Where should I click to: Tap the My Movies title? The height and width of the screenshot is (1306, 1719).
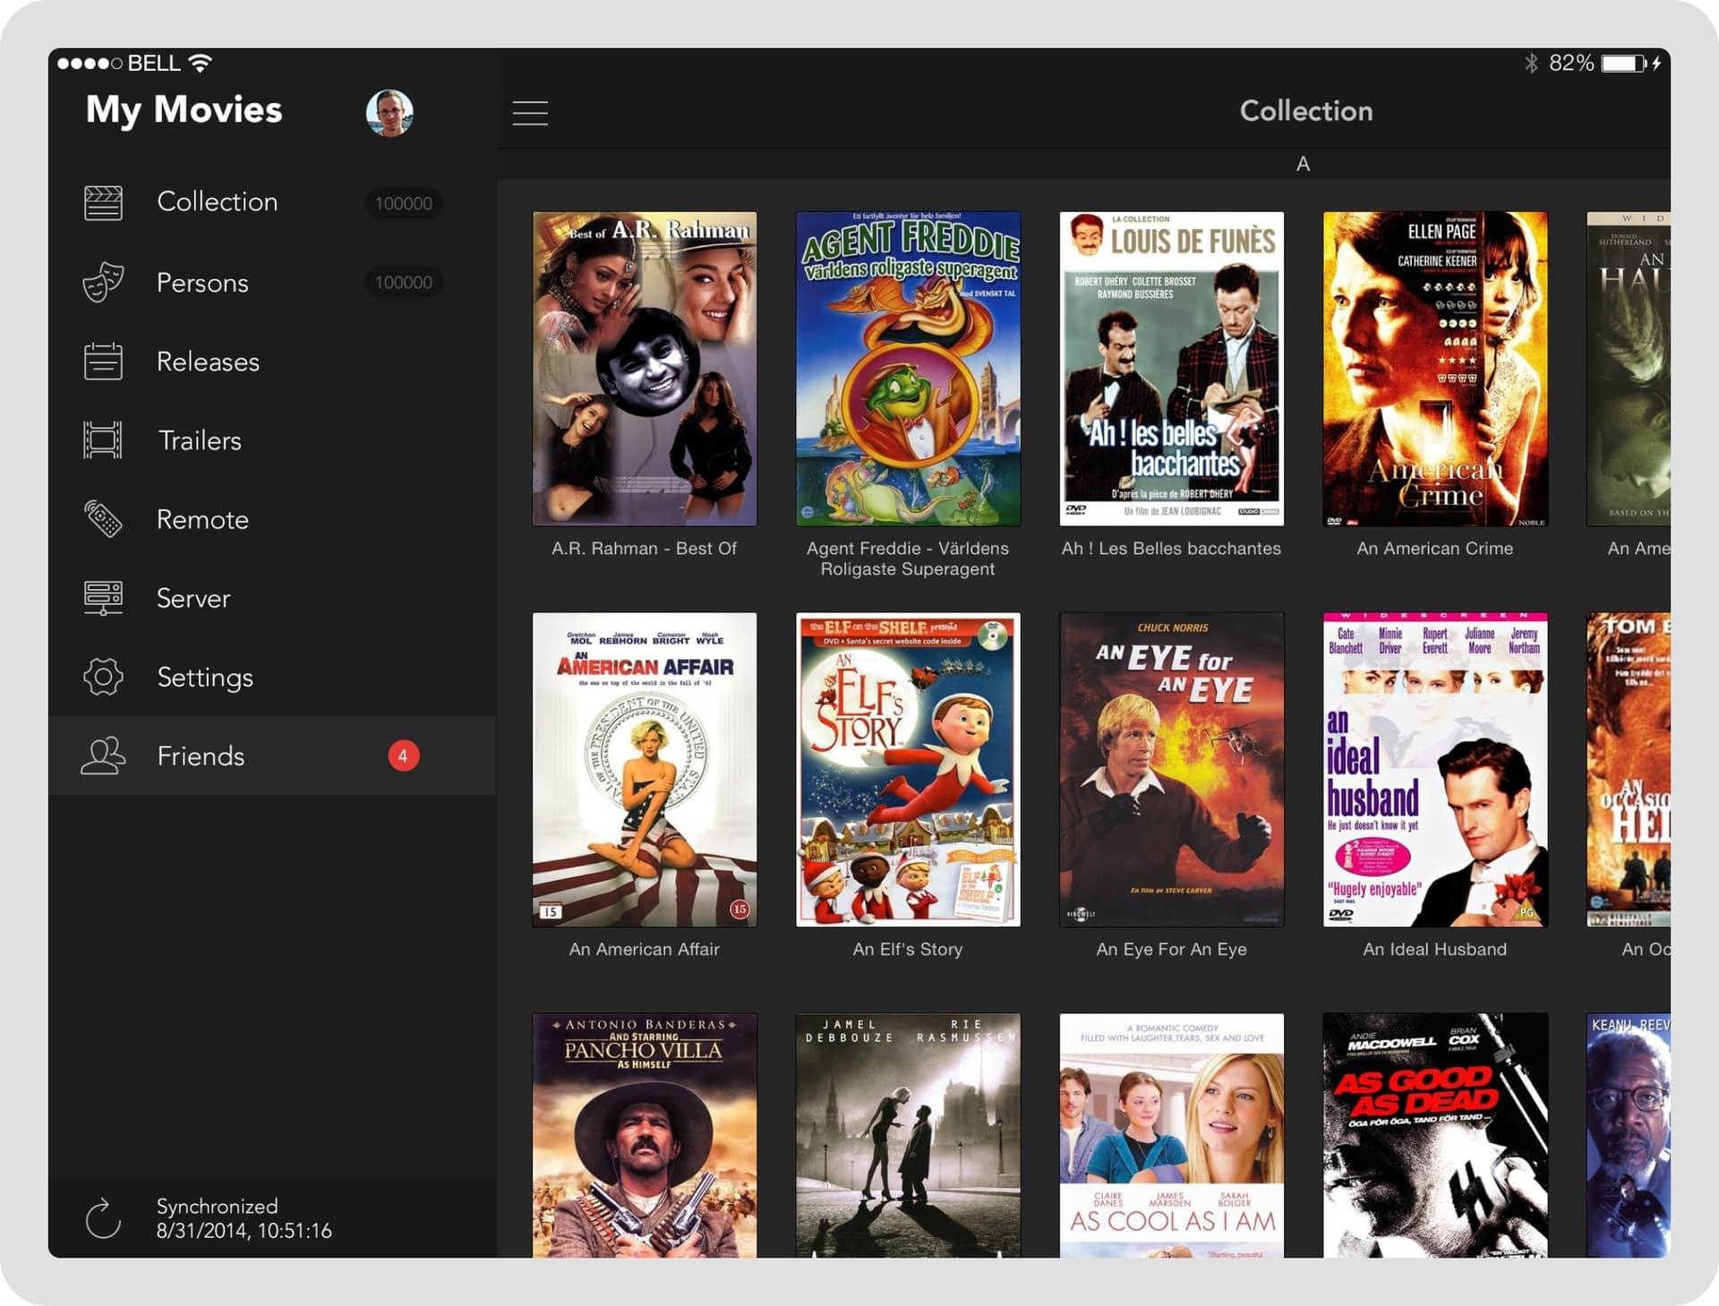click(x=184, y=110)
